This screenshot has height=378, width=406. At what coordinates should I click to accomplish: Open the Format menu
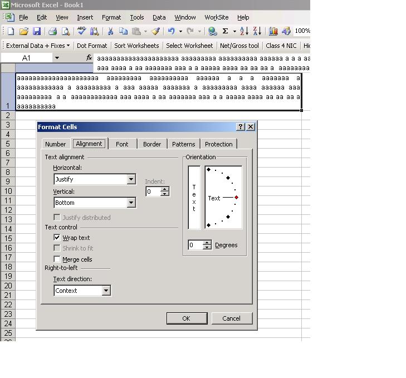[111, 17]
